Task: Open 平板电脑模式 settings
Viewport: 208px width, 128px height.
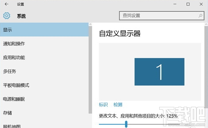Action: click(x=44, y=85)
